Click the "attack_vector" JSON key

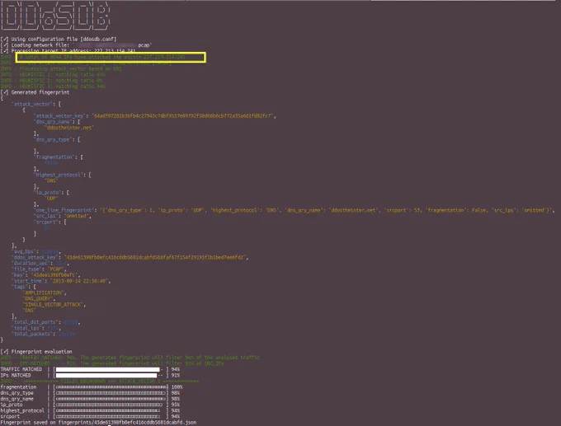(31, 104)
